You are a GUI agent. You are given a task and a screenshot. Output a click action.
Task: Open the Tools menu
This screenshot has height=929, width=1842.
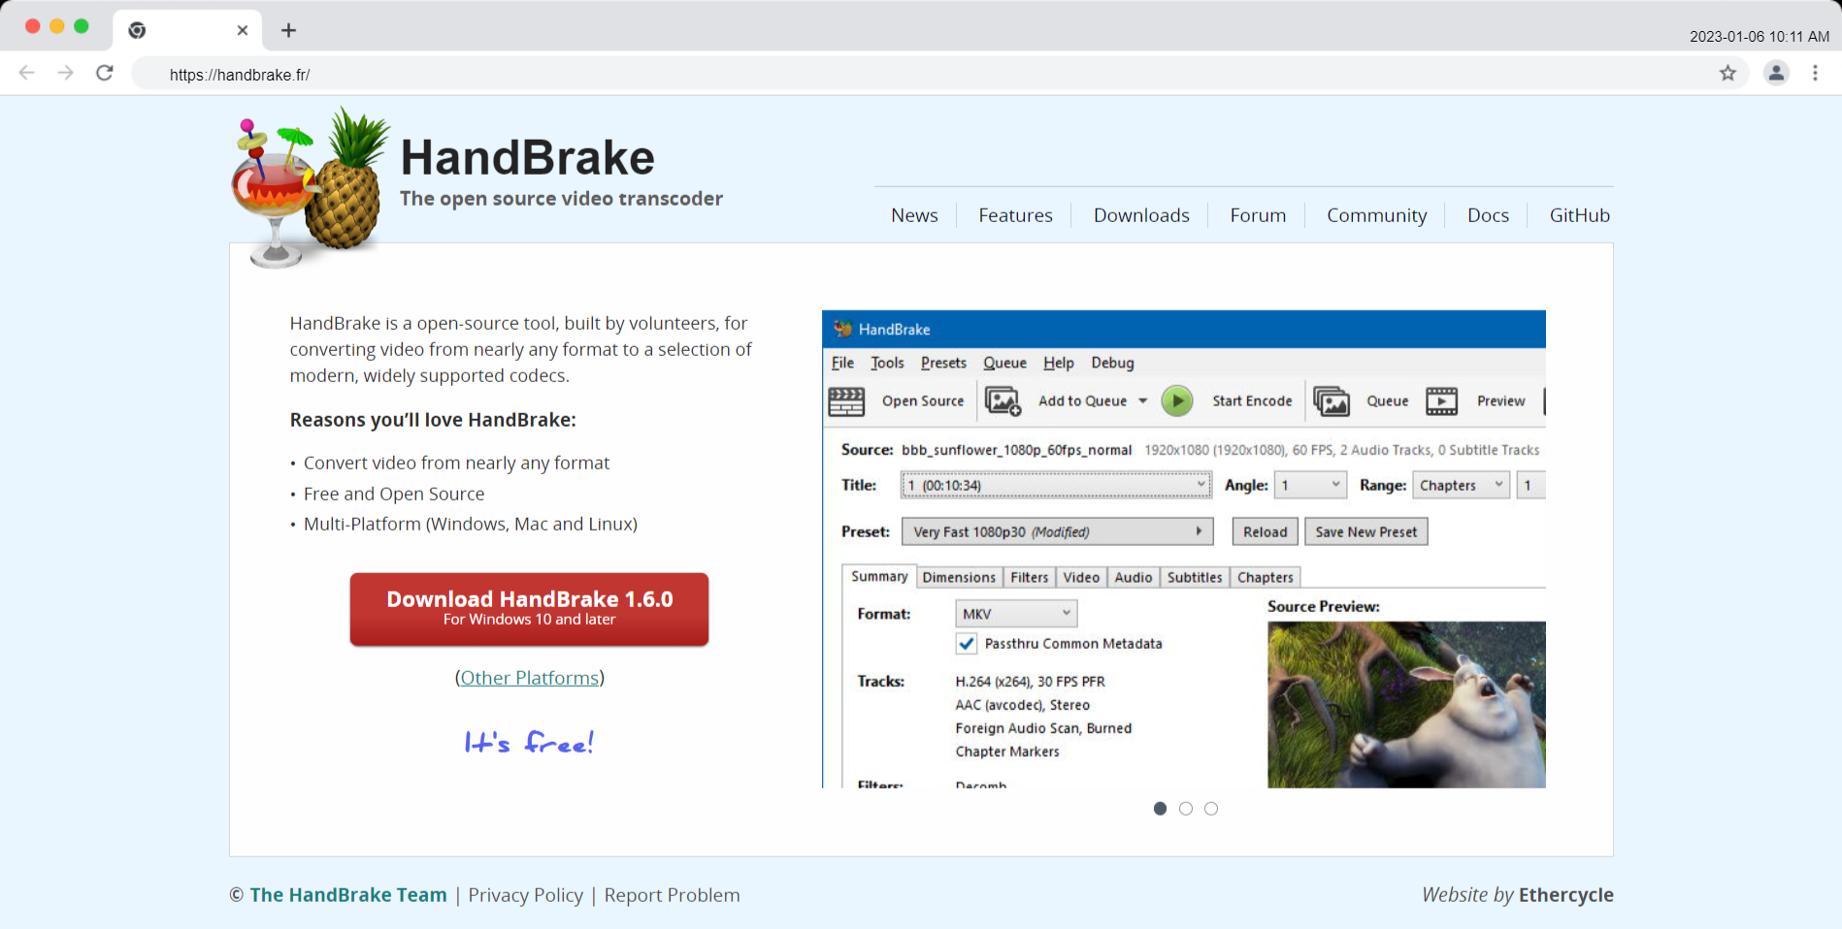(x=887, y=363)
